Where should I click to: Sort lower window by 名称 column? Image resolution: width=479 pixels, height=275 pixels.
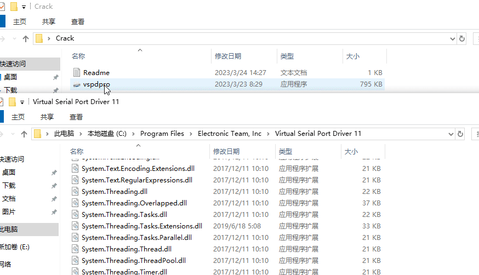(77, 151)
